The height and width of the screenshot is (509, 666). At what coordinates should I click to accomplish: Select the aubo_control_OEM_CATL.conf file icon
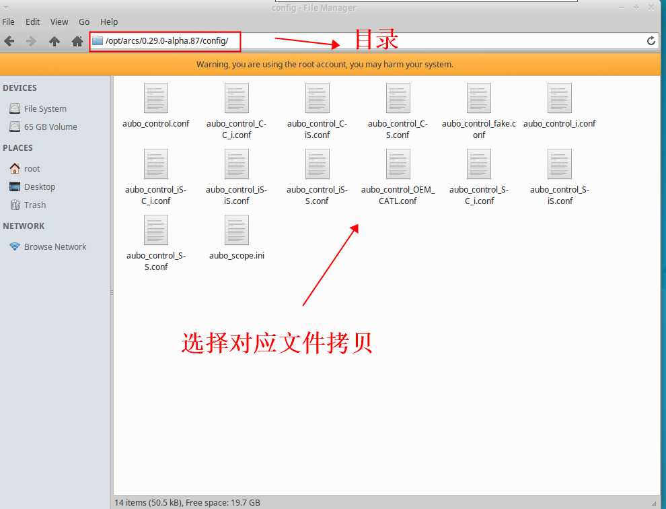(398, 164)
